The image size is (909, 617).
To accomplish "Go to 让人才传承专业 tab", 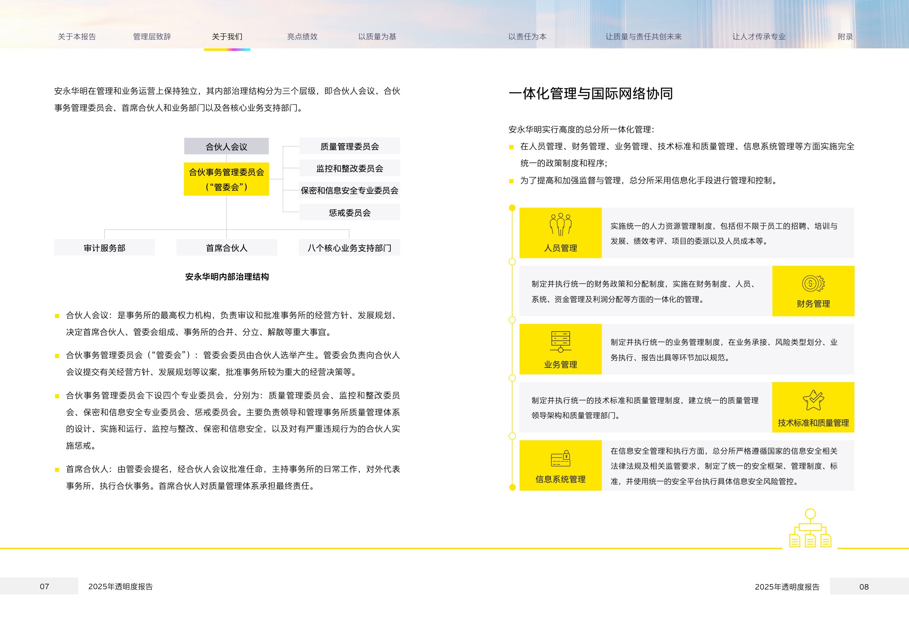I will pos(759,37).
